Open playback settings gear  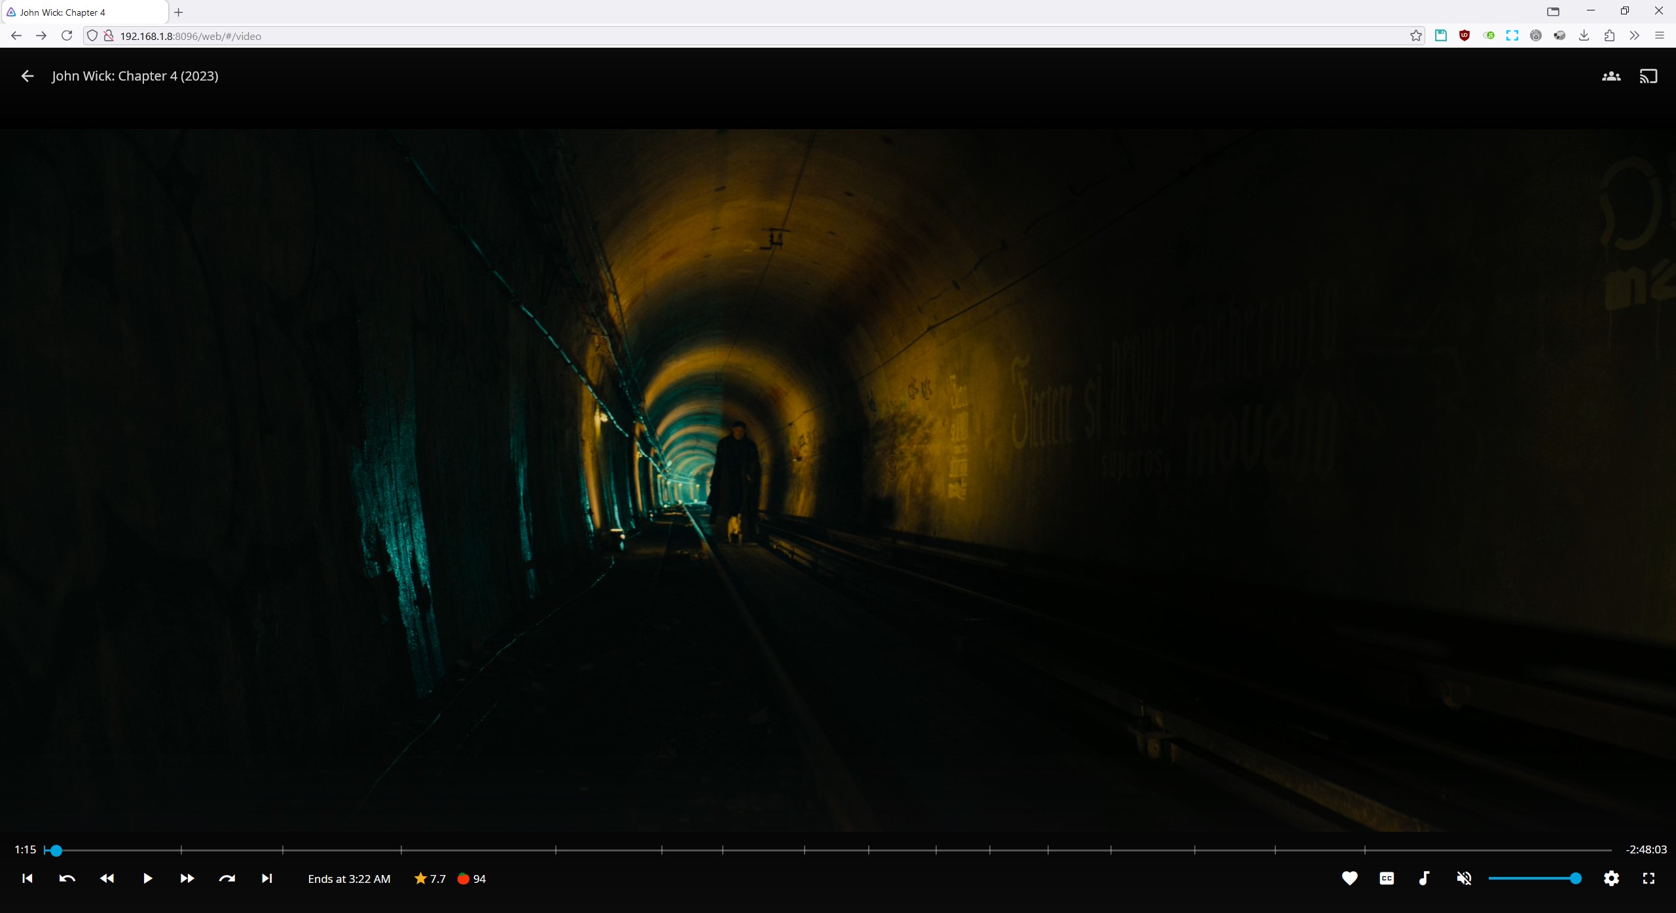1611,878
